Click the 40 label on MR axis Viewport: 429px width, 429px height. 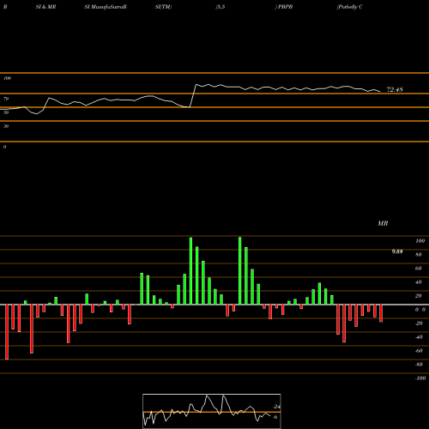click(419, 282)
